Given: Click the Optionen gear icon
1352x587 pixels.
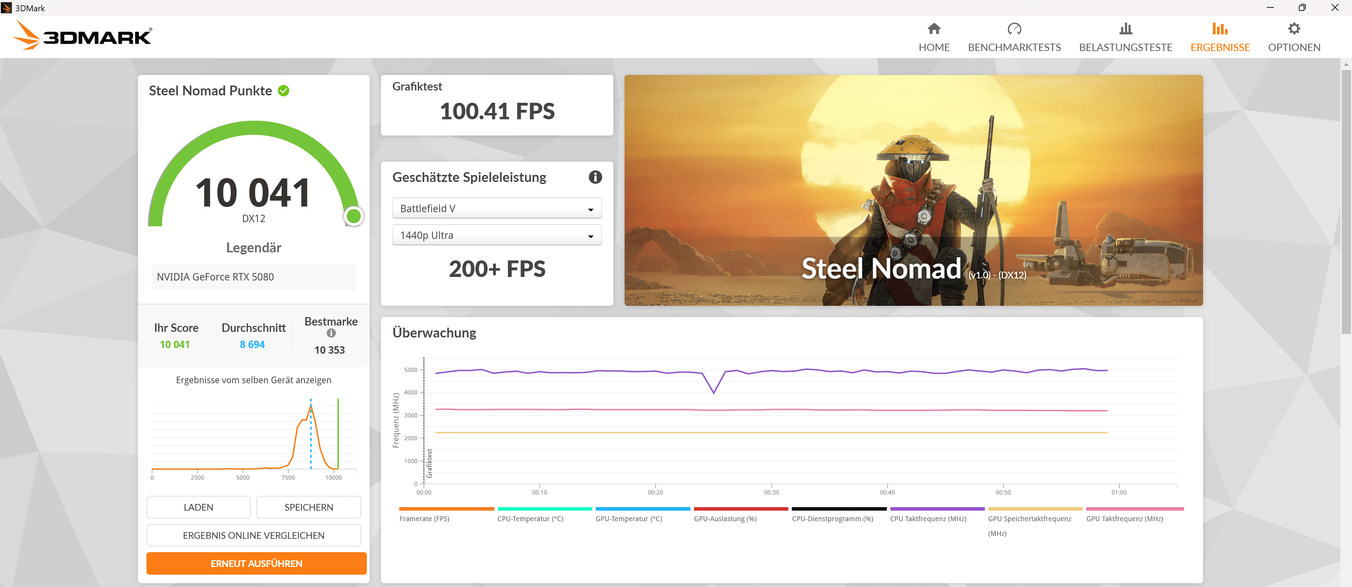Looking at the screenshot, I should click(1294, 28).
